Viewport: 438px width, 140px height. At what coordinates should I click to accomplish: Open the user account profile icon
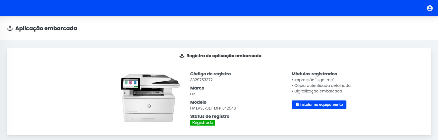point(430,8)
